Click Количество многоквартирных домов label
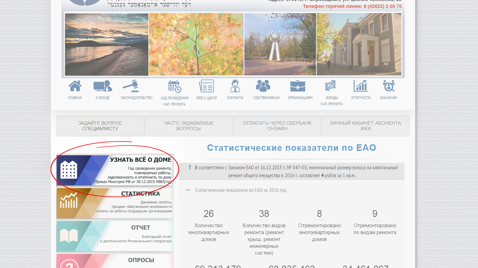Image resolution: width=478 pixels, height=268 pixels. (x=209, y=232)
